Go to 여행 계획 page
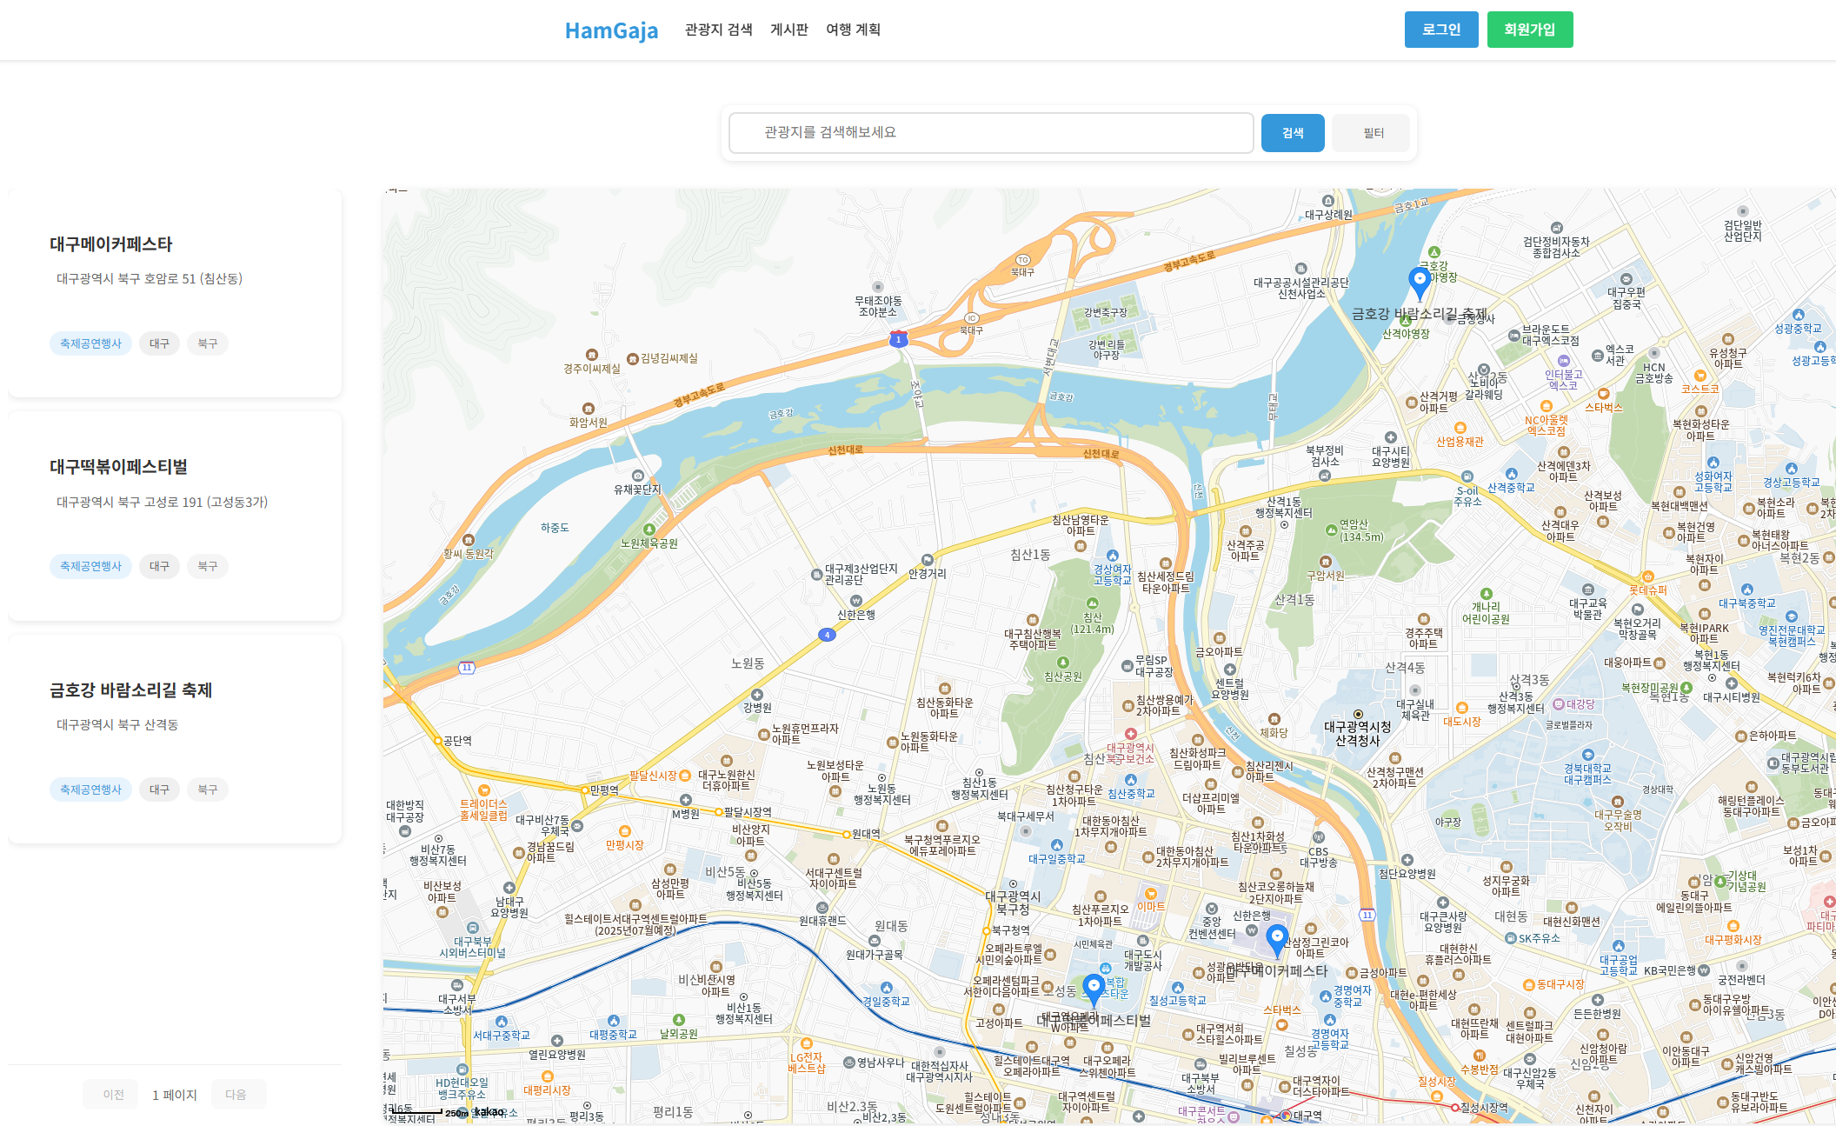The width and height of the screenshot is (1836, 1126). tap(853, 30)
